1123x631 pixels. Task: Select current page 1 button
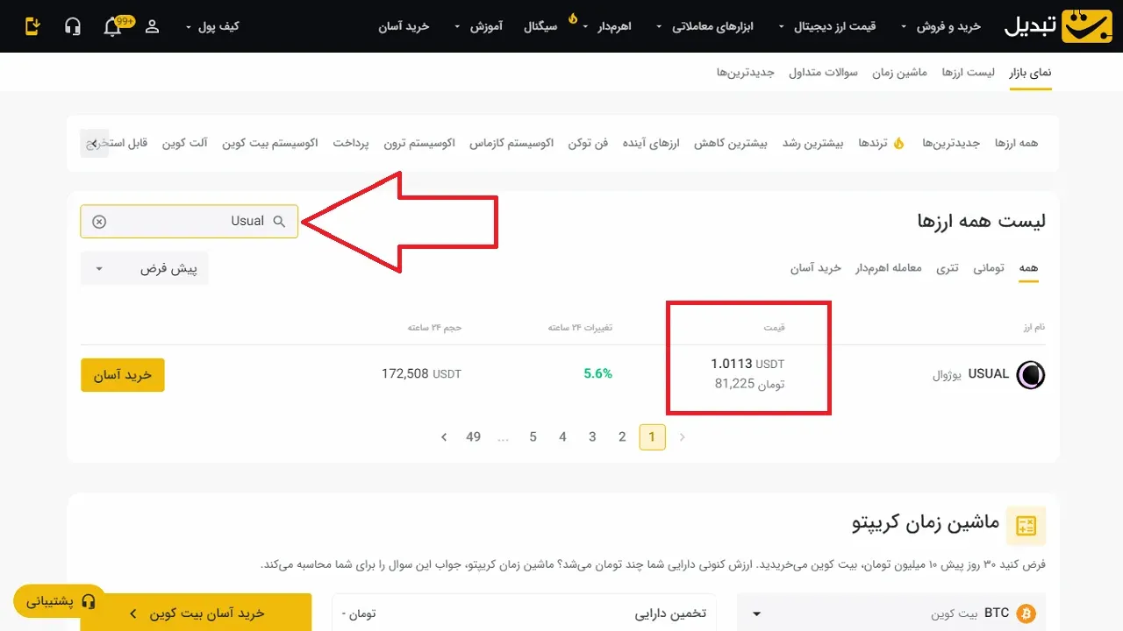point(652,436)
